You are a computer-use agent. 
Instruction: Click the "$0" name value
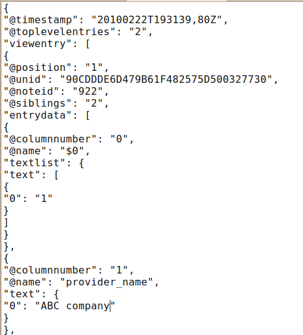tap(72, 151)
